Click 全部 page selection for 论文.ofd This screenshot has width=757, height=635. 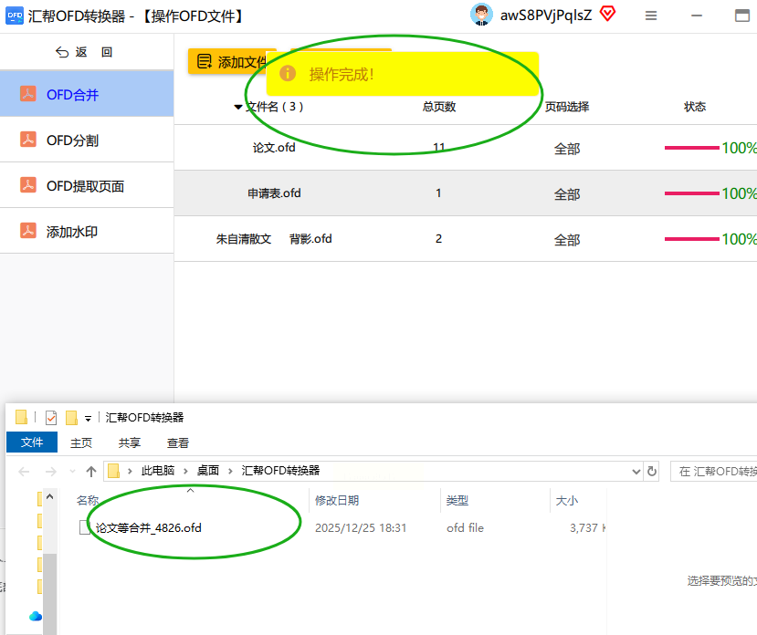pos(567,149)
